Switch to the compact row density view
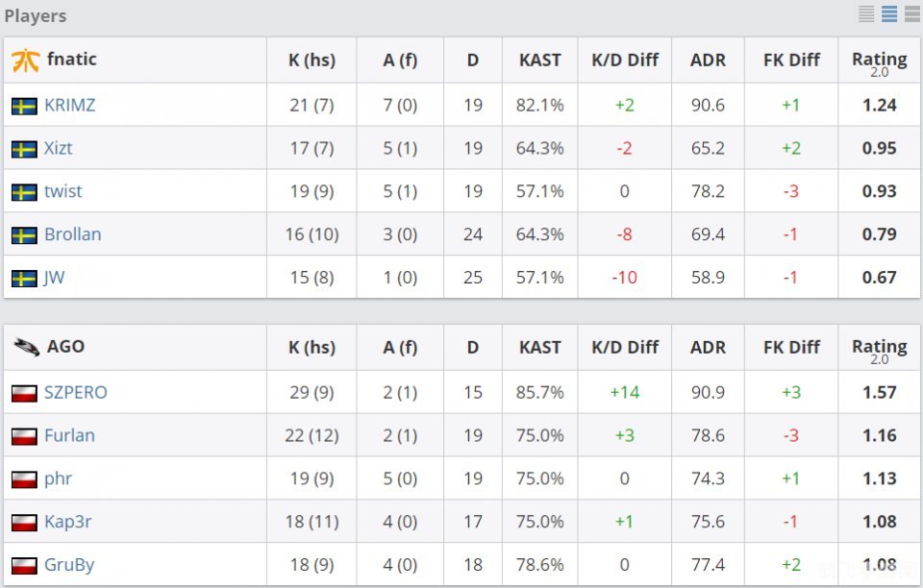923x588 pixels. coord(866,14)
